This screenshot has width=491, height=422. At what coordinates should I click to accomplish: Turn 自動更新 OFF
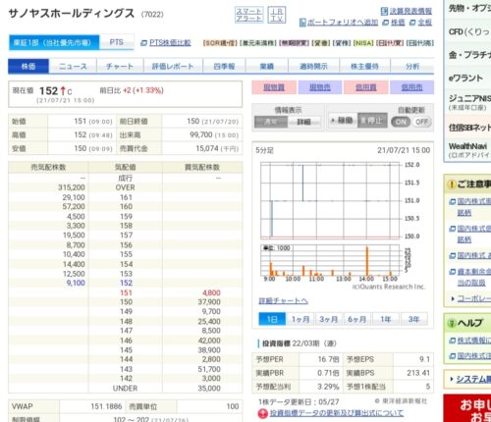coord(421,122)
